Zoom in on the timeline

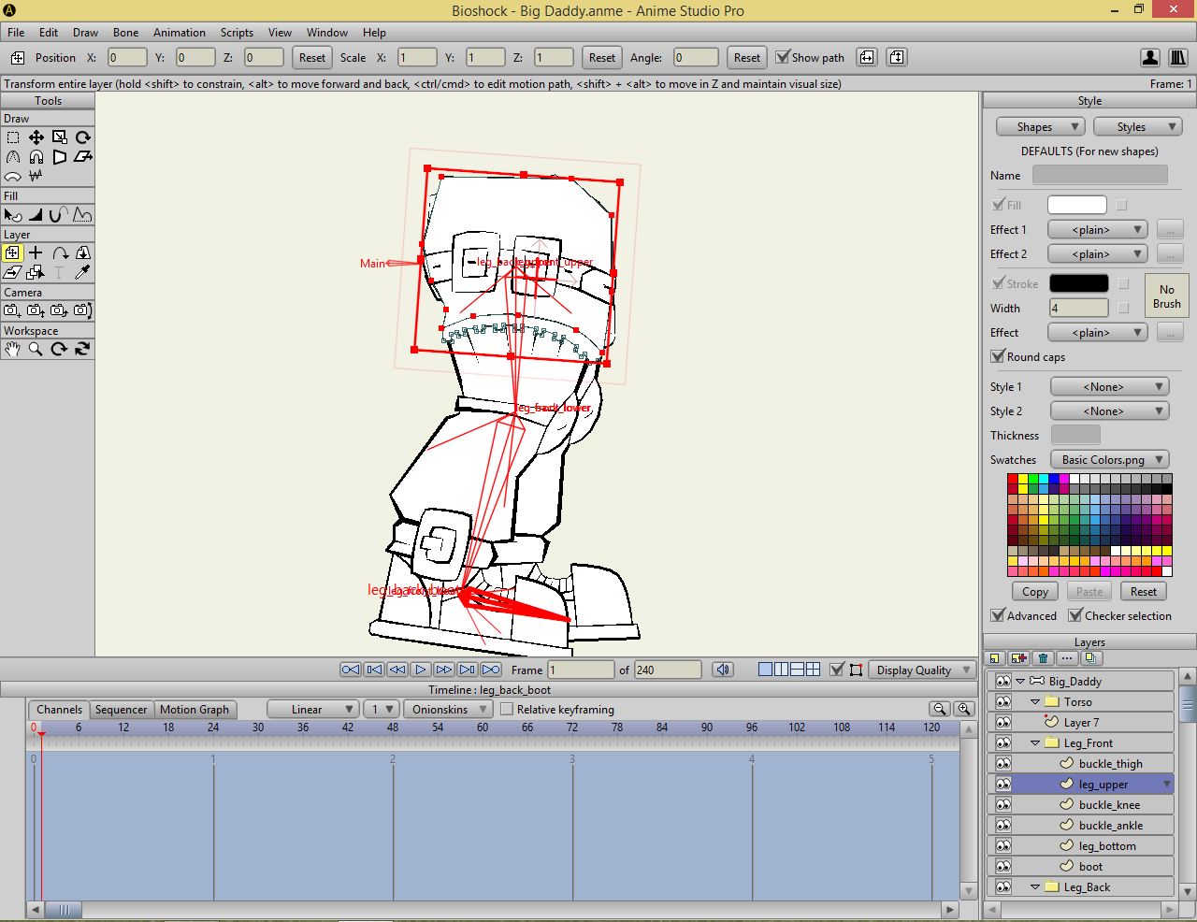pos(965,709)
